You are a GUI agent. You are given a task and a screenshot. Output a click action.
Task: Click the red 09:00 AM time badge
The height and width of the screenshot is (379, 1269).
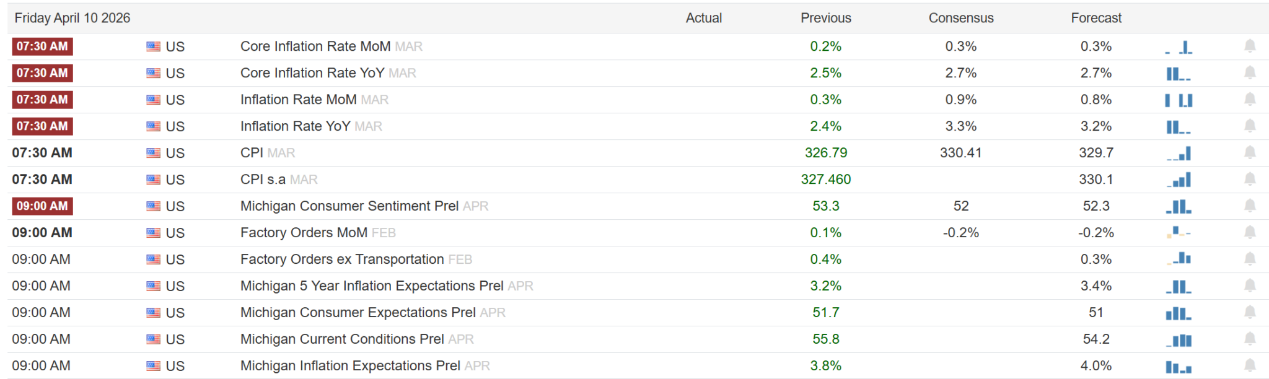(42, 206)
